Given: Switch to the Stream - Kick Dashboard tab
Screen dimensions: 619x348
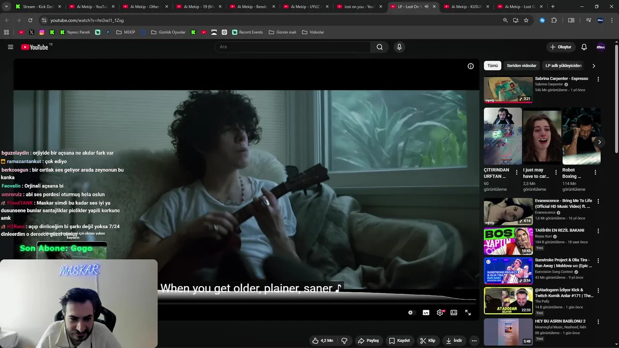Looking at the screenshot, I should 38,7.
